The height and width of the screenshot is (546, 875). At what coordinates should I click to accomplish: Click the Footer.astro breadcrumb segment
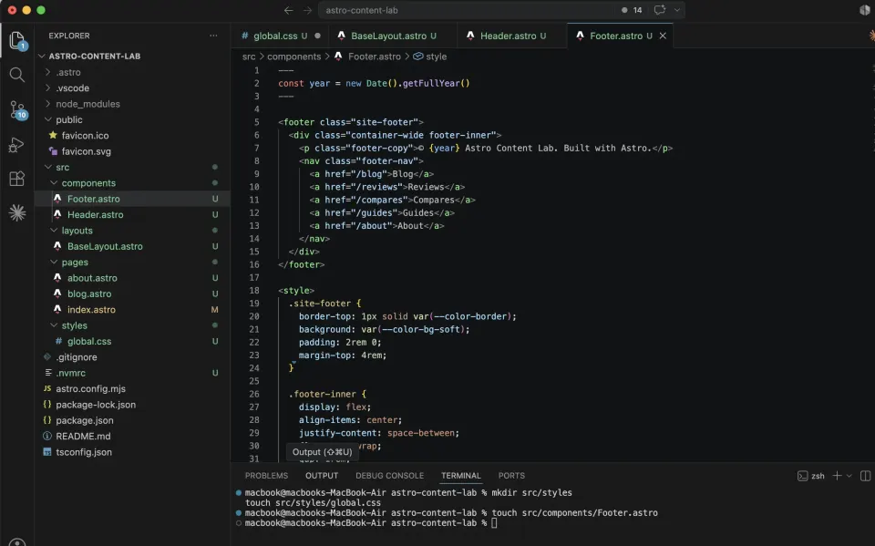pos(368,57)
